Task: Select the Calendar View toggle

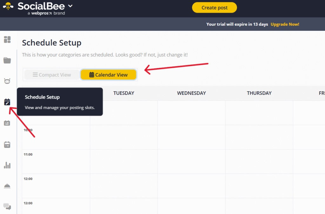Action: tap(108, 75)
